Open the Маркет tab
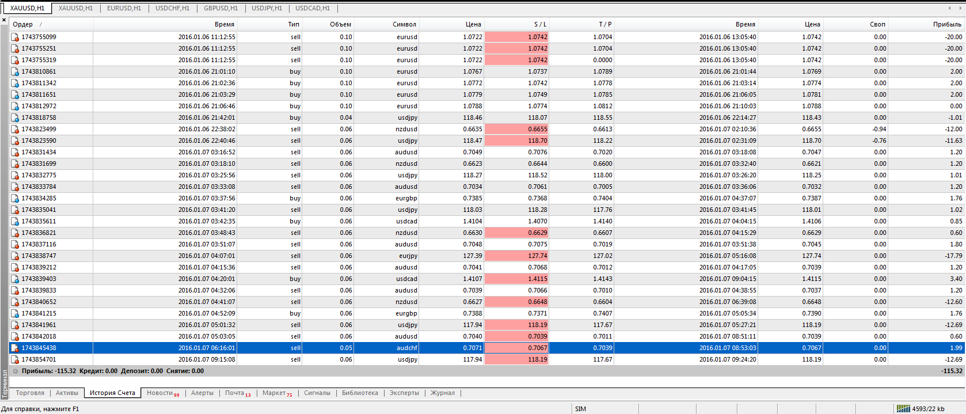This screenshot has width=966, height=414. 277,393
